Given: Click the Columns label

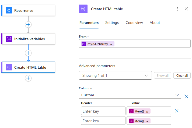Looking at the screenshot, I should (85, 88).
